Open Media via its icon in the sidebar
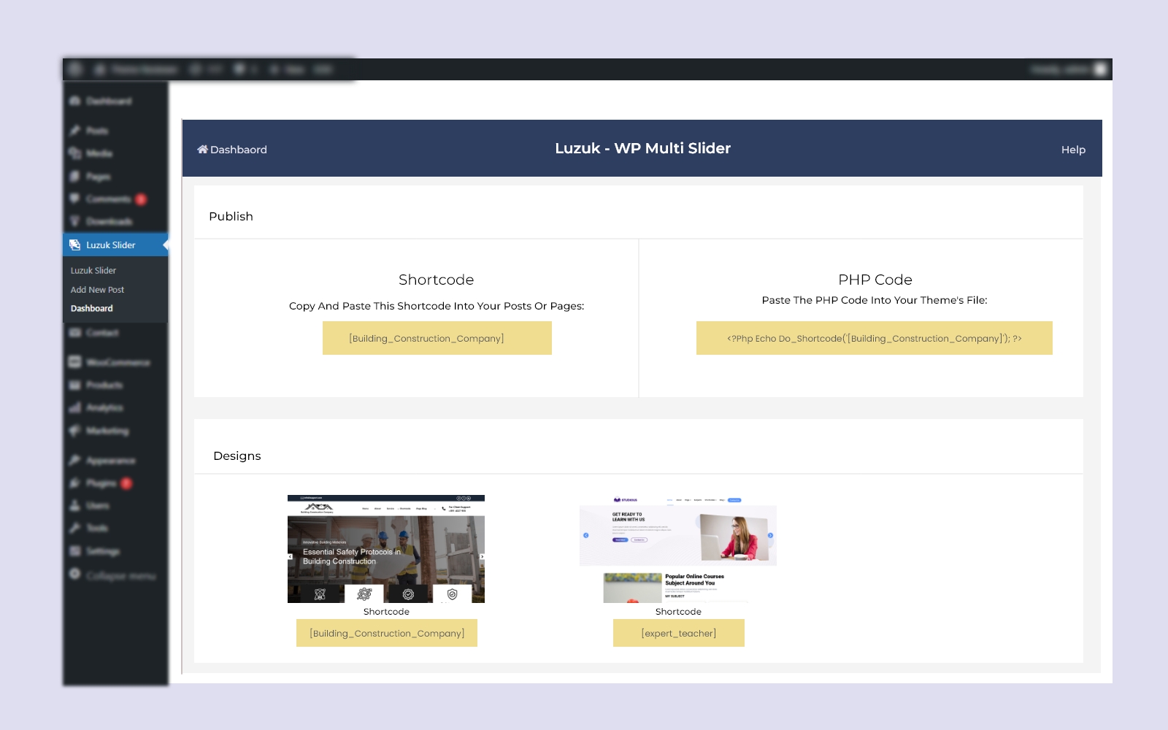The width and height of the screenshot is (1168, 730). [x=74, y=153]
